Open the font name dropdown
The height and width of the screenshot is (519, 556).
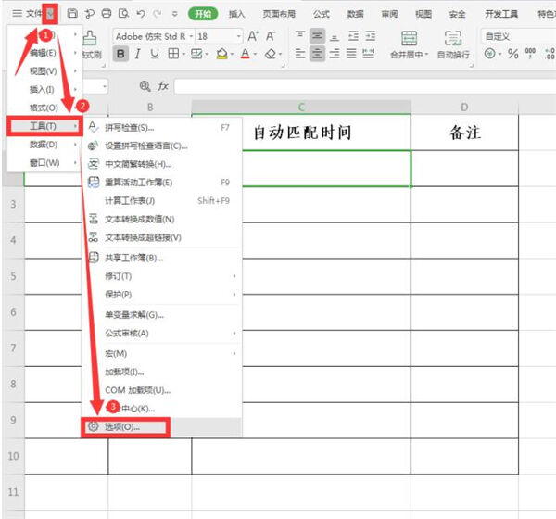pos(191,36)
